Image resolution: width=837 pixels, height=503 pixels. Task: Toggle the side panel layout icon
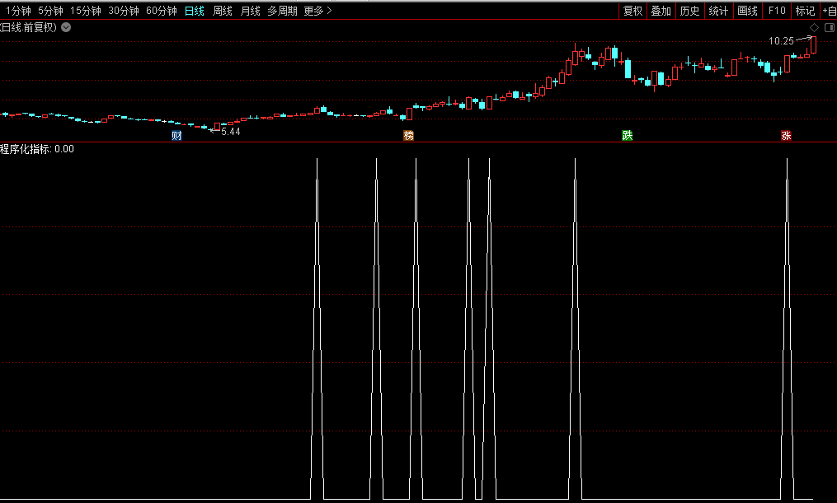[829, 28]
